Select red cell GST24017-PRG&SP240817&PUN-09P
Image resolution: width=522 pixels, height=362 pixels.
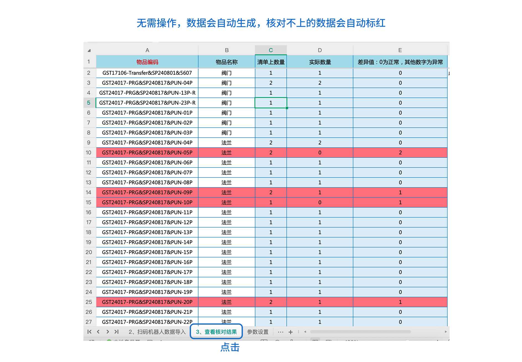pos(147,192)
